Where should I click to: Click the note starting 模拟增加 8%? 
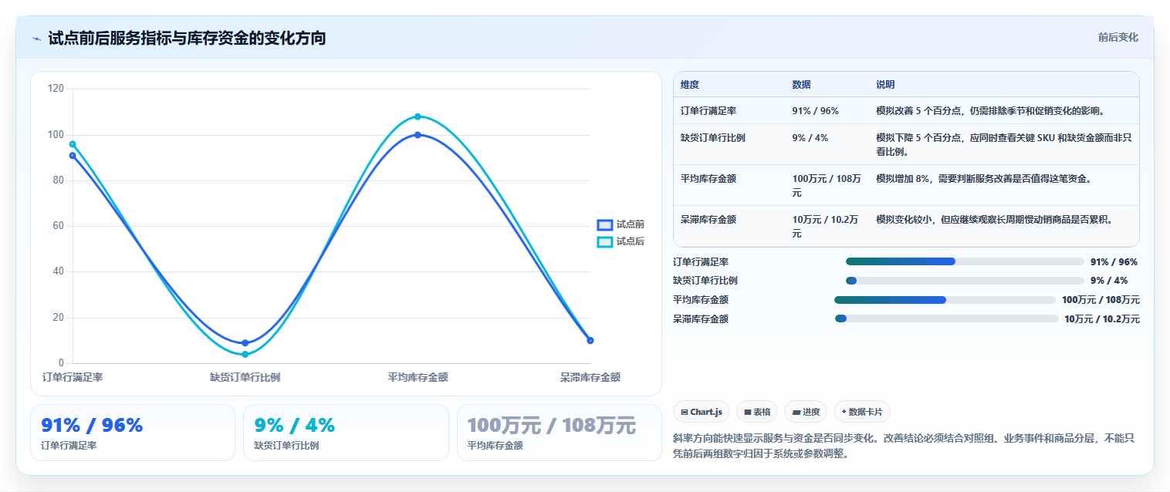984,179
